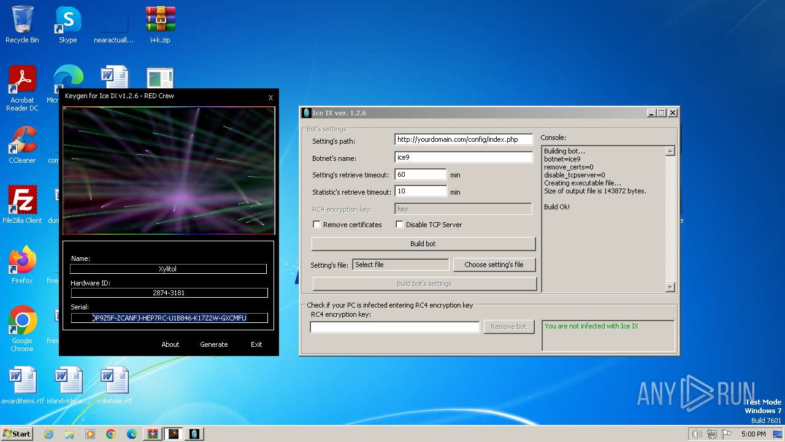
Task: Launch Windows Media Player from taskbar
Action: click(x=90, y=434)
